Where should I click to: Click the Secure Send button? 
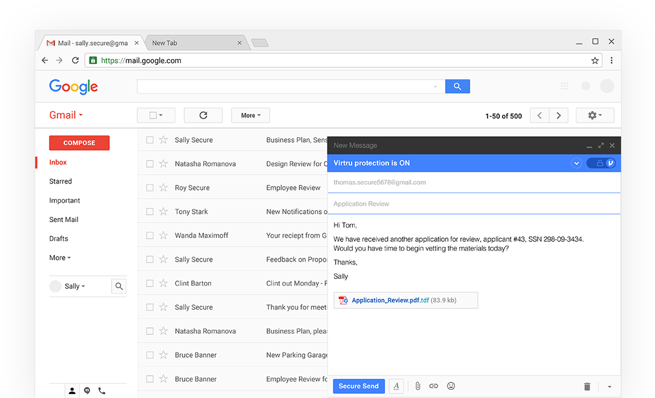coord(358,386)
